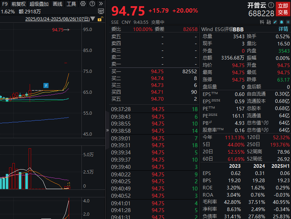This screenshot has height=219, width=291.
Task: Collapse side panel with middle chevron handle
Action: (107, 130)
